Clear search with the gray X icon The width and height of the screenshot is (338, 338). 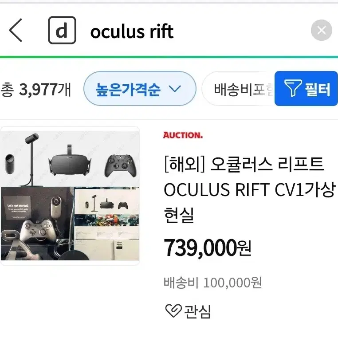coord(322,30)
